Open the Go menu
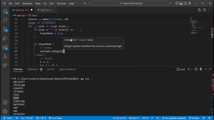Viewport: 214px width, 120px height. coord(45,4)
